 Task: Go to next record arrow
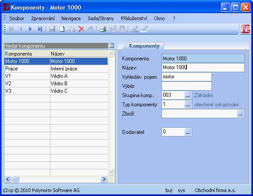(x=30, y=29)
